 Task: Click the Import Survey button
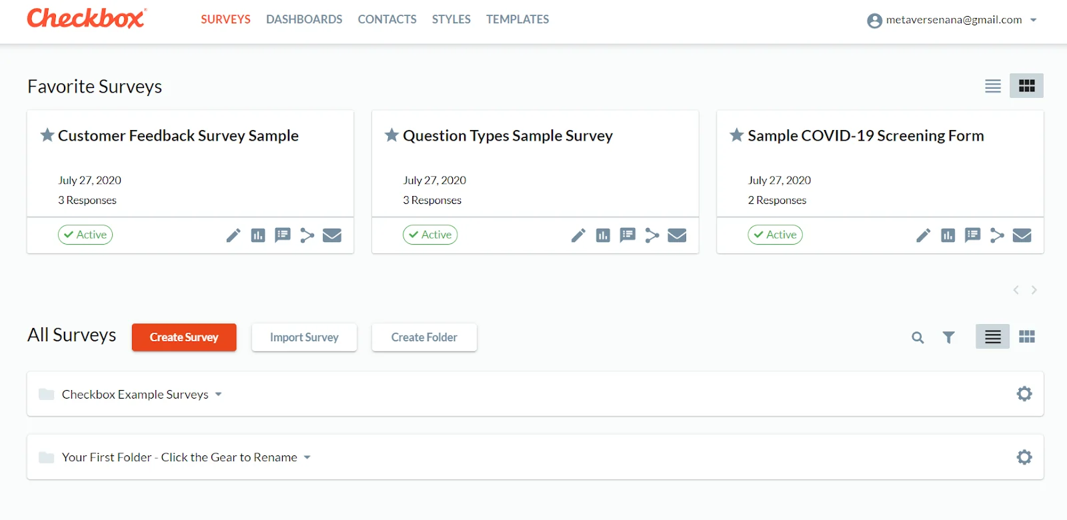click(304, 337)
